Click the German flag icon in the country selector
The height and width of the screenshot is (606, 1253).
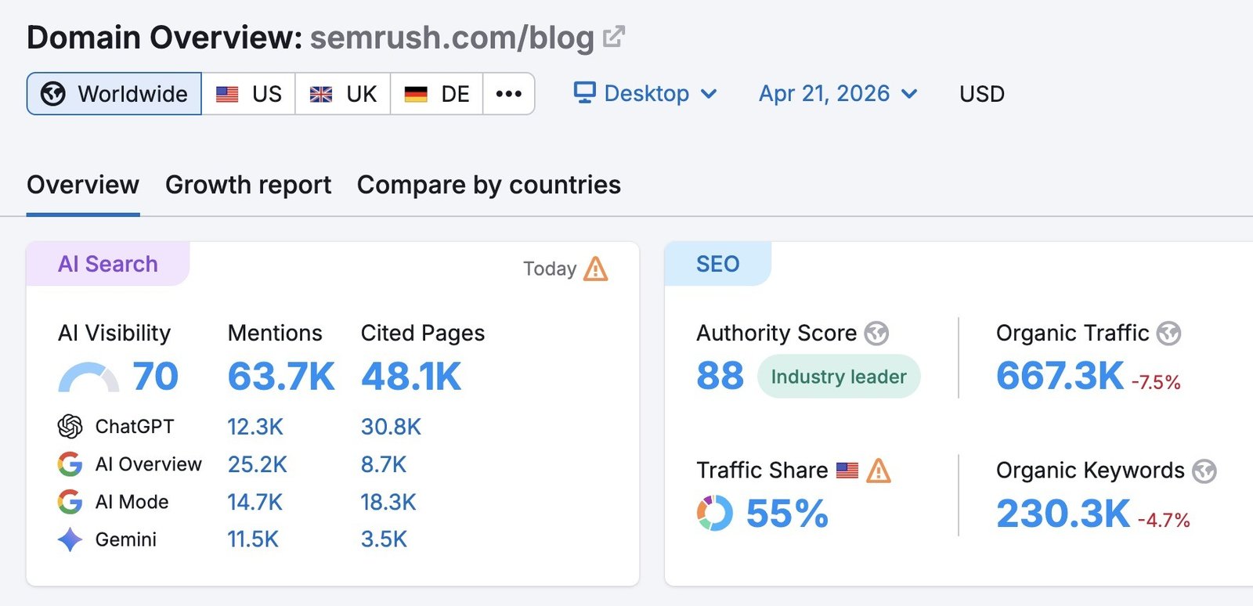416,94
